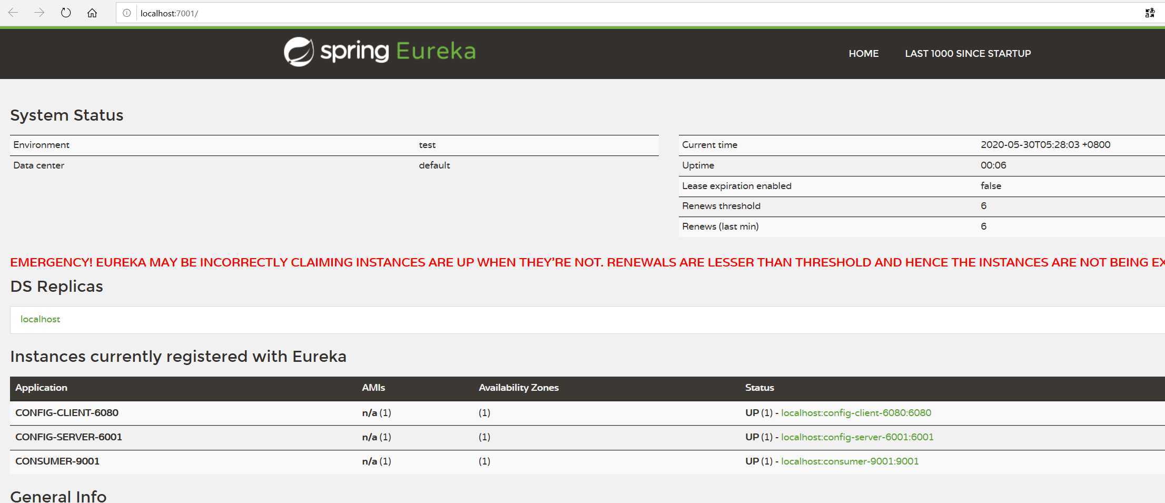Click the red EMERGENCY warning message

587,262
